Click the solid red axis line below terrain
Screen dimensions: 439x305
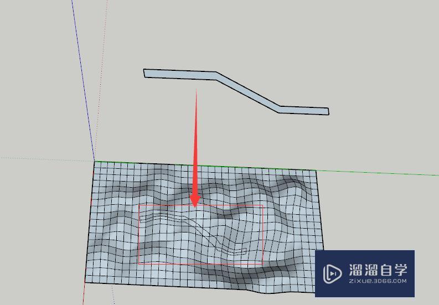(x=84, y=293)
